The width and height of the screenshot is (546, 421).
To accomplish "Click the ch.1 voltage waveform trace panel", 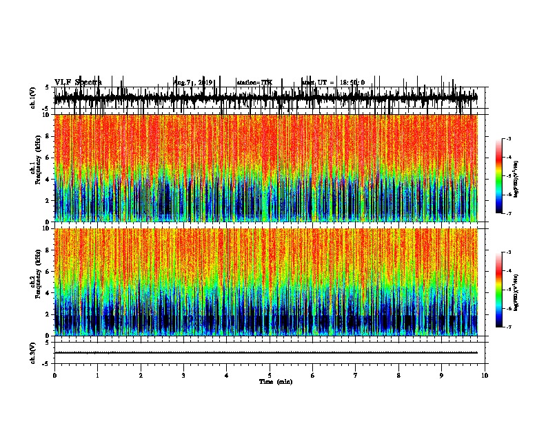I will pos(271,98).
